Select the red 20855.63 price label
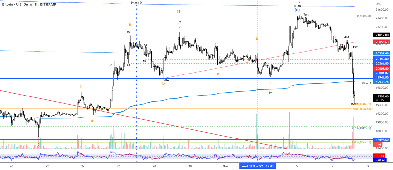Image resolution: width=393 pixels, height=170 pixels. coord(382,42)
